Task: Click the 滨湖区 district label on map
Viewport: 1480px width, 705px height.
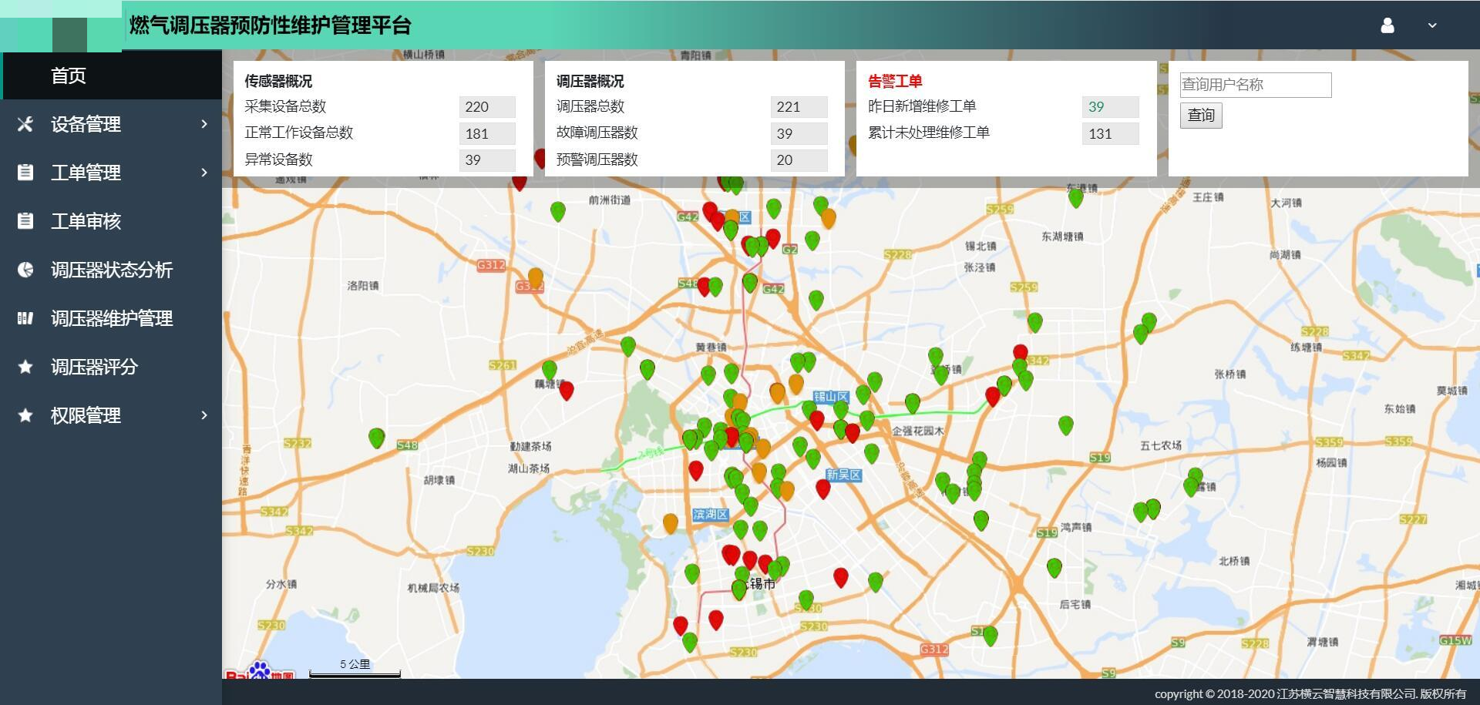Action: [710, 514]
